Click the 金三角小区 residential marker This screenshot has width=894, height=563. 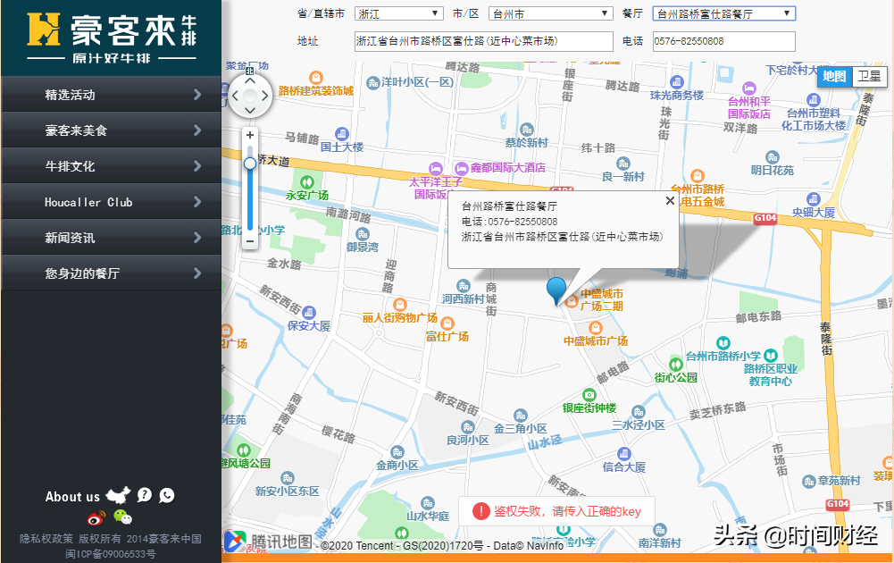(520, 416)
